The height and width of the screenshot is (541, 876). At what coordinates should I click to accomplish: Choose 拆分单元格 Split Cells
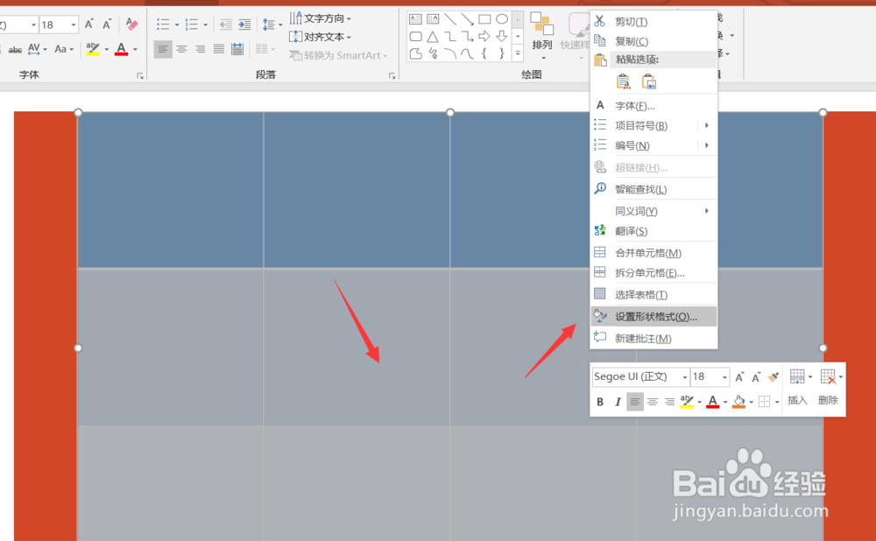[653, 273]
